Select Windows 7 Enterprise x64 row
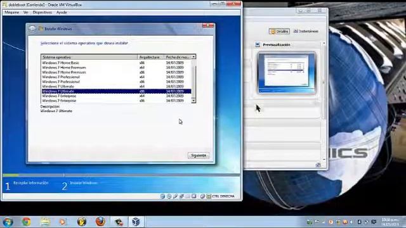 [116, 96]
